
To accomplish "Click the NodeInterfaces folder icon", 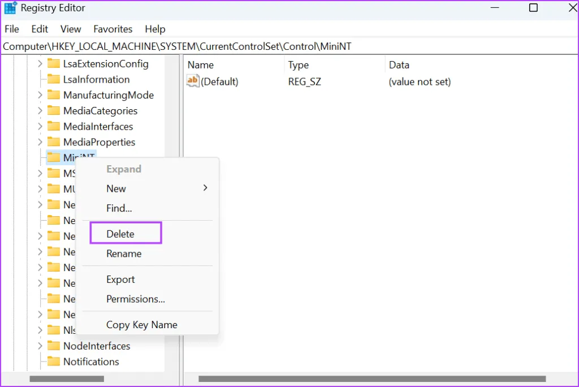I will coord(54,346).
